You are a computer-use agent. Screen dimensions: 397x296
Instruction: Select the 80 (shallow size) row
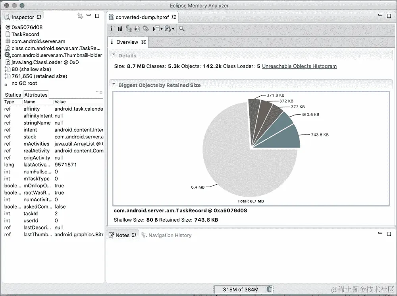54,69
